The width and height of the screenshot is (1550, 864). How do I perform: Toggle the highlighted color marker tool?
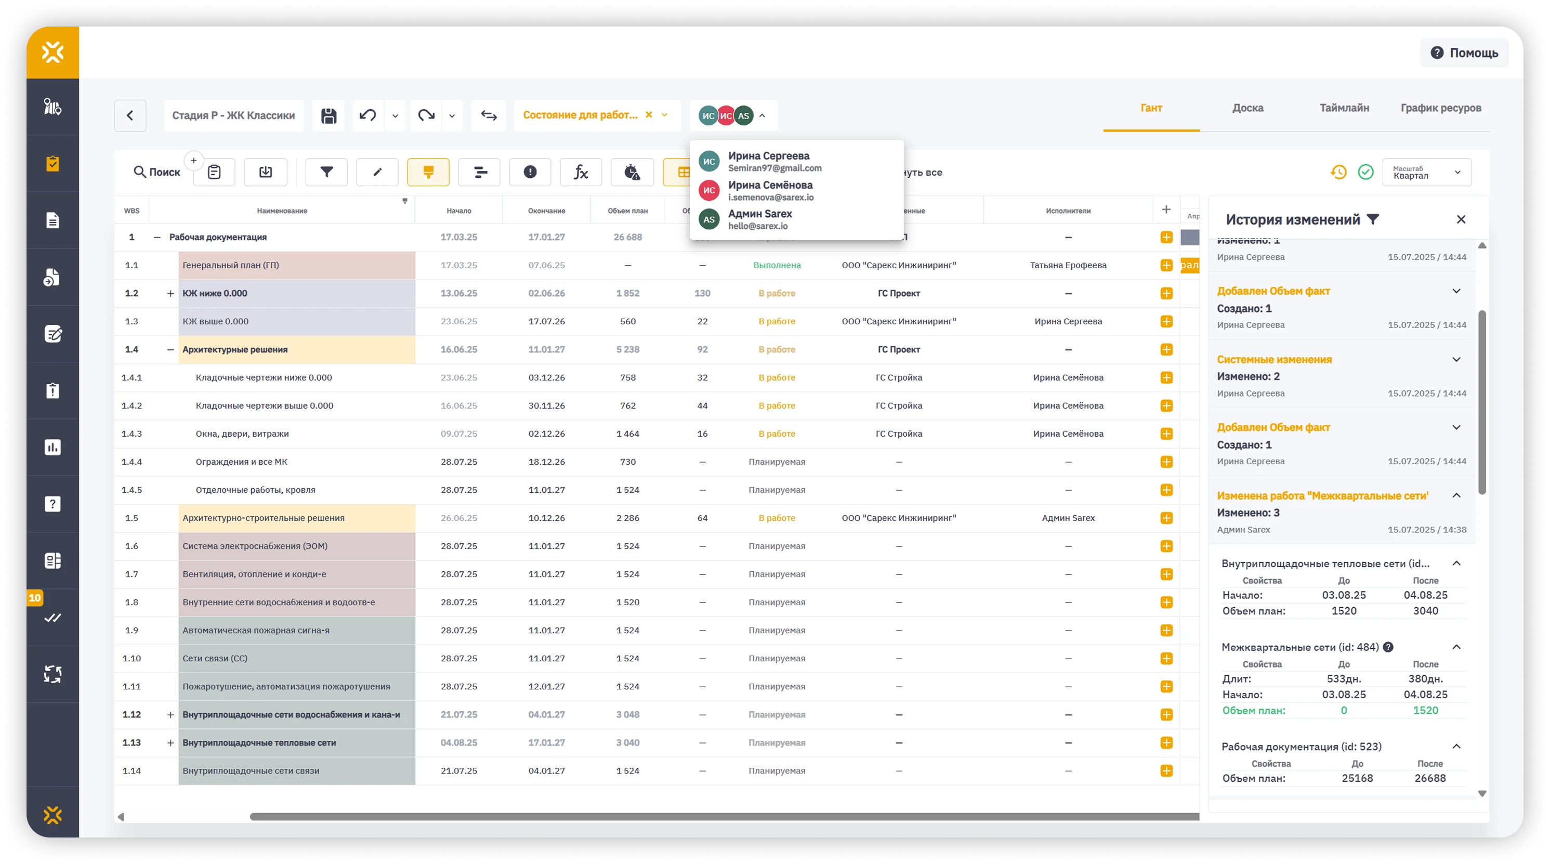click(428, 172)
